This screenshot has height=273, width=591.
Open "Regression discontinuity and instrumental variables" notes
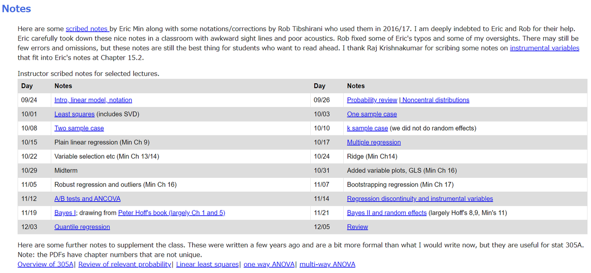pyautogui.click(x=420, y=199)
